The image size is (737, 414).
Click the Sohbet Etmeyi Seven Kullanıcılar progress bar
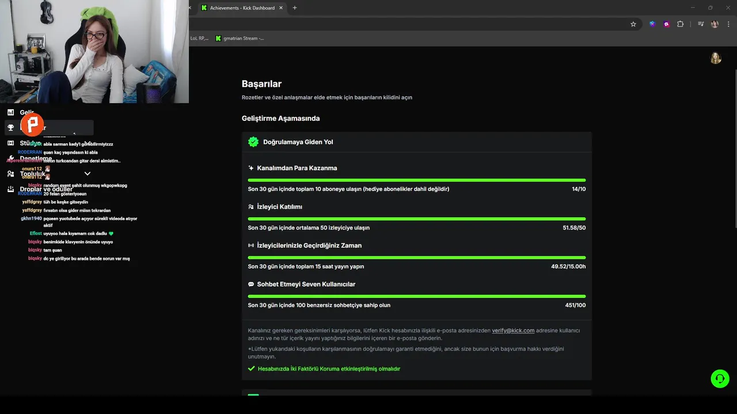pyautogui.click(x=417, y=296)
